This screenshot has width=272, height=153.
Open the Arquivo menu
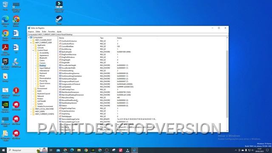[x=31, y=31]
